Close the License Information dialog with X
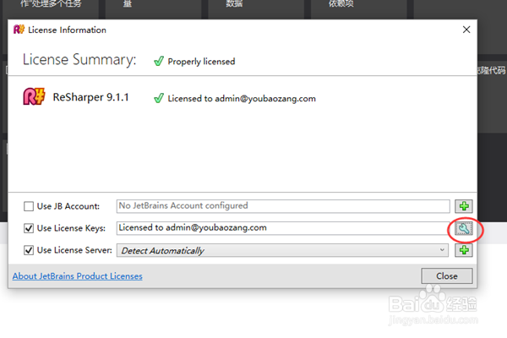Image resolution: width=507 pixels, height=338 pixels. (466, 30)
